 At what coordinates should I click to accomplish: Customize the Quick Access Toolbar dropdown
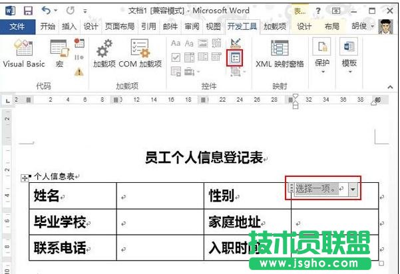[x=85, y=11]
